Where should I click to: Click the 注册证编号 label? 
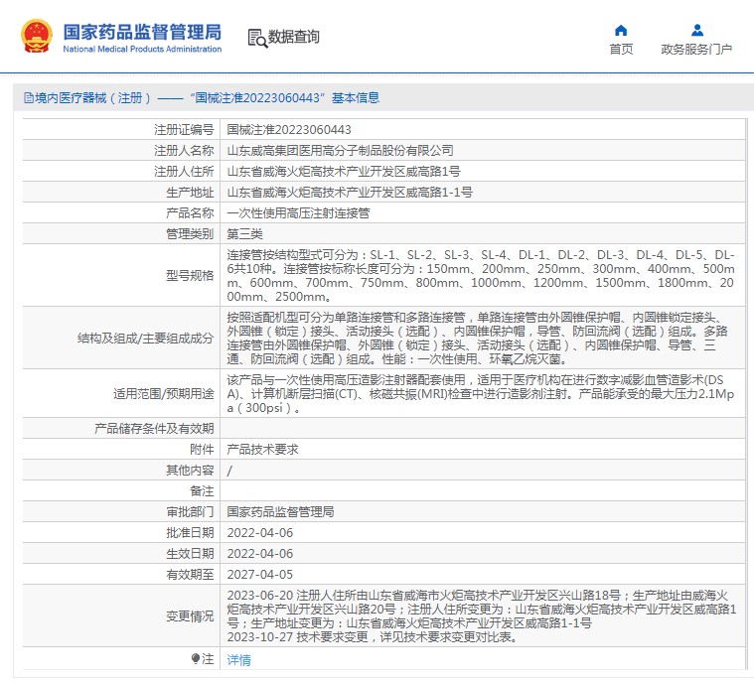pyautogui.click(x=184, y=130)
